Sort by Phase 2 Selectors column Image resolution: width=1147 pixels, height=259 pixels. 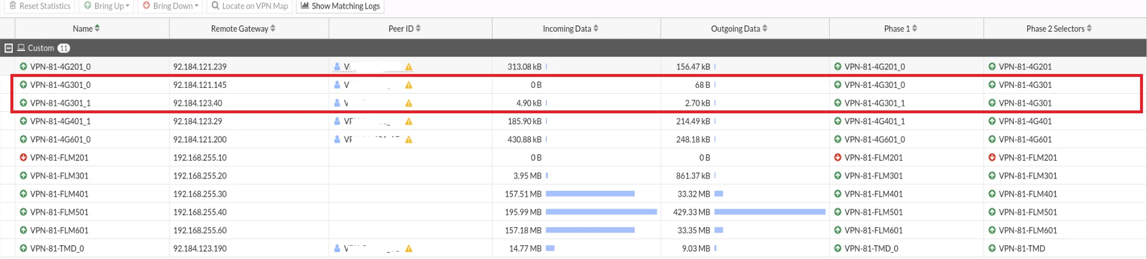coord(1059,28)
